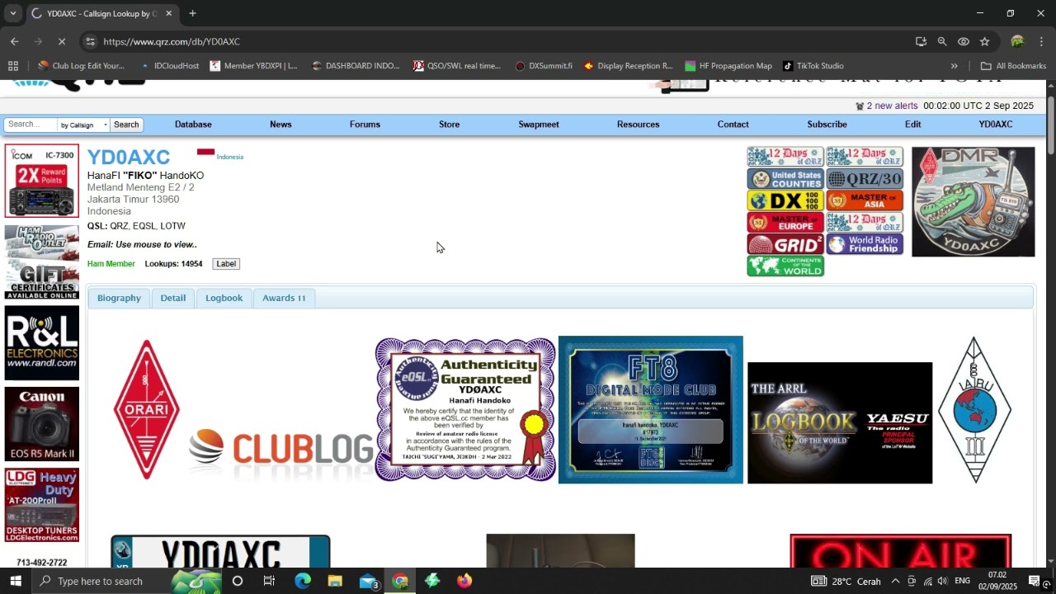The image size is (1056, 594).
Task: Click the Indonesia country link
Action: click(230, 157)
